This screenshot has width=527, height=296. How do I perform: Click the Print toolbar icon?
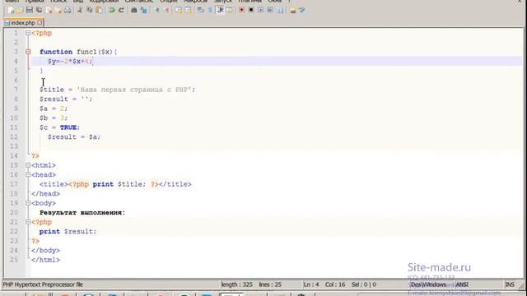point(68,10)
